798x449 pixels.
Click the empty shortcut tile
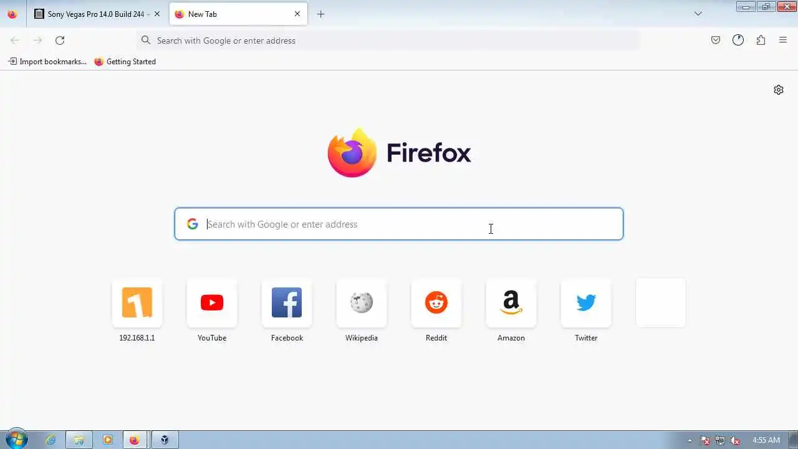pos(661,302)
